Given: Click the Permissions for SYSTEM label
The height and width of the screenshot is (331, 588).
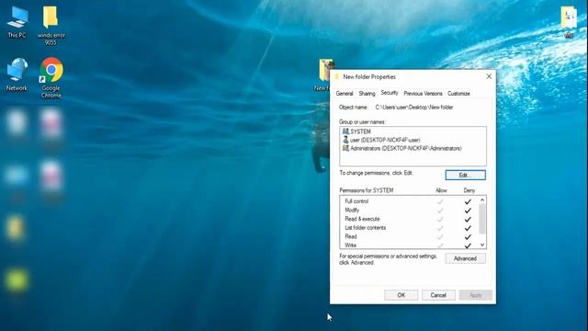Looking at the screenshot, I should pos(367,190).
